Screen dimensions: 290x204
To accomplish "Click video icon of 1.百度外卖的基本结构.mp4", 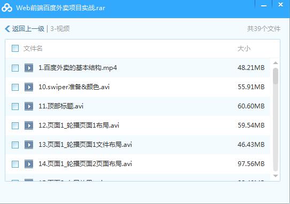I will pos(29,68).
